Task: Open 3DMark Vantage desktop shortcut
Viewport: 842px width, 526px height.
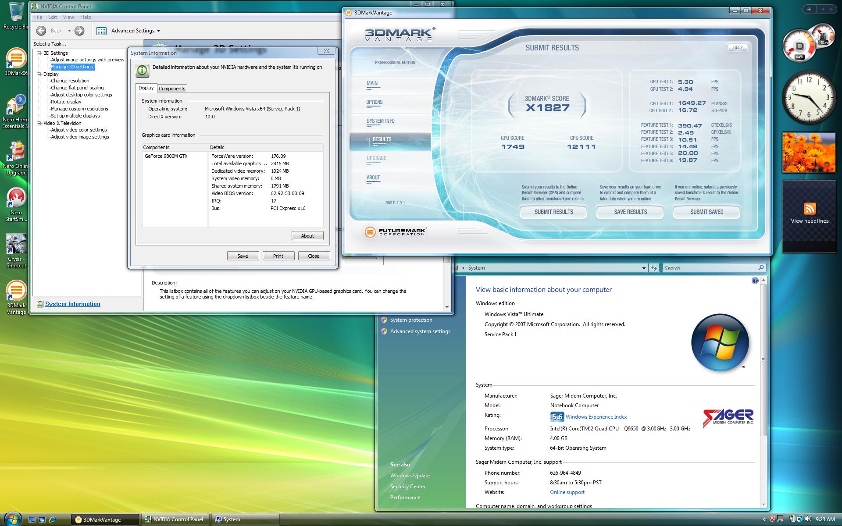Action: click(x=16, y=290)
